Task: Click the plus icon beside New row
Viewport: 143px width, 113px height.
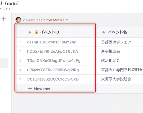Action: point(30,89)
